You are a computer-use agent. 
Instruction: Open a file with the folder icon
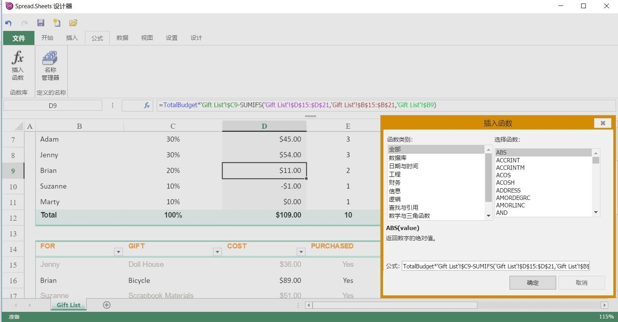(73, 23)
